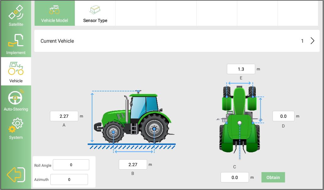The width and height of the screenshot is (324, 190).
Task: Edit the E width value 1.3
Action: [x=241, y=69]
